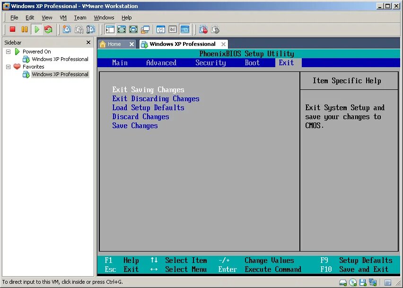
Task: Close the Sidebar panel with X
Action: pyautogui.click(x=88, y=43)
